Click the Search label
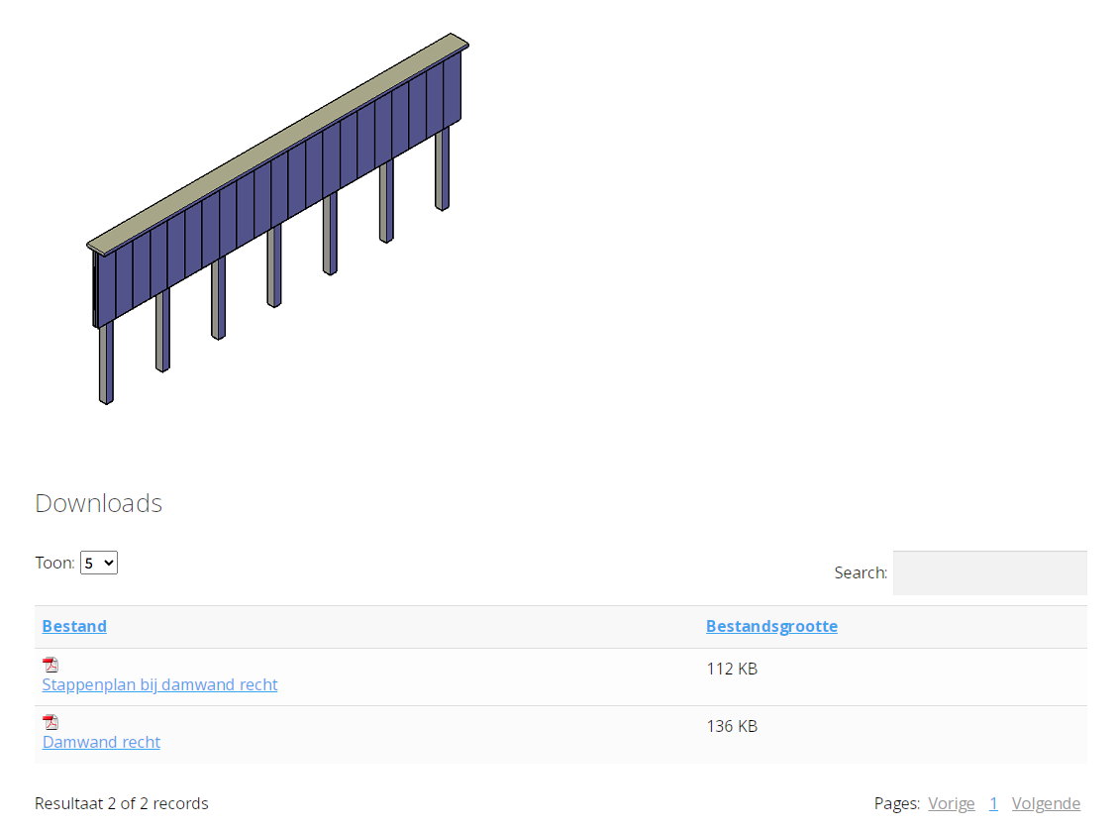This screenshot has height=828, width=1117. click(861, 572)
